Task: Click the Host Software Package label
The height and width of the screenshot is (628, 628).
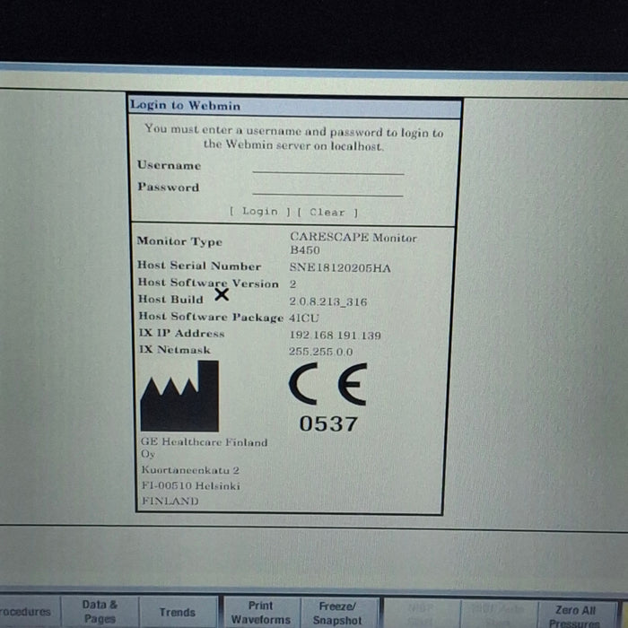Action: (211, 317)
